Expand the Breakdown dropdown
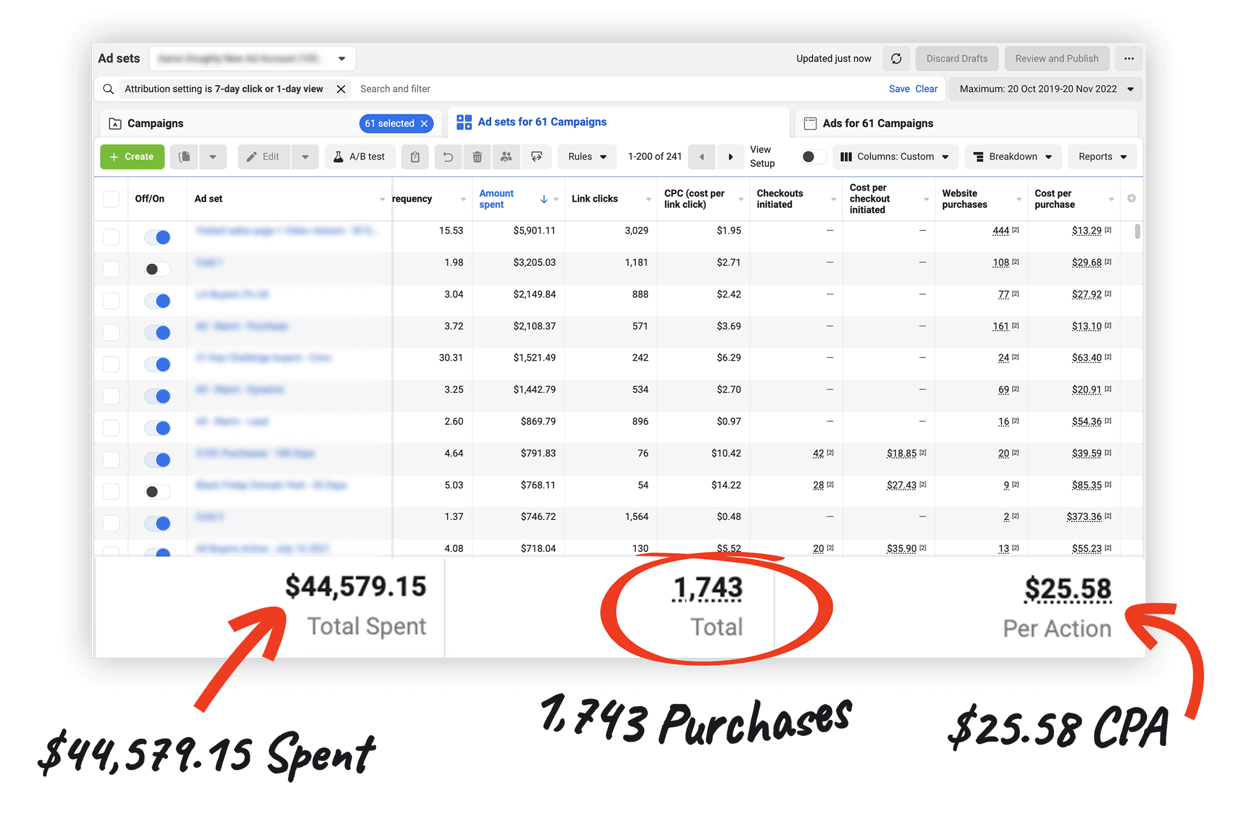The height and width of the screenshot is (821, 1243). pos(1012,157)
